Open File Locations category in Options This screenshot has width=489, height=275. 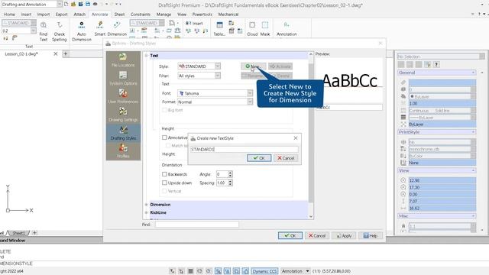click(x=123, y=60)
